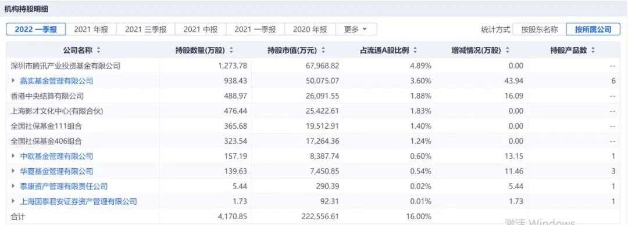Select the 按所属公司 statistics mode
This screenshot has width=628, height=225.
coord(593,29)
